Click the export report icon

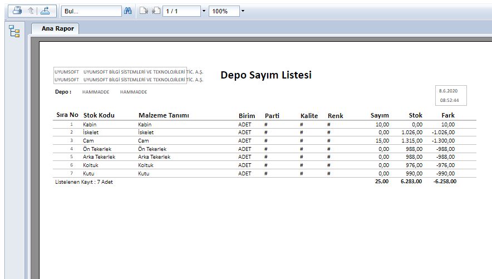46,11
